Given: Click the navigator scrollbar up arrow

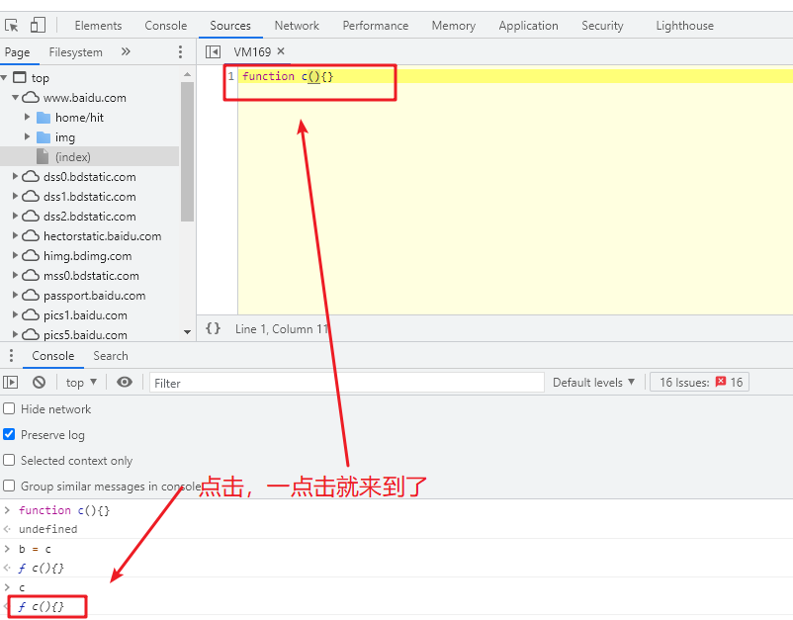Looking at the screenshot, I should tap(187, 74).
